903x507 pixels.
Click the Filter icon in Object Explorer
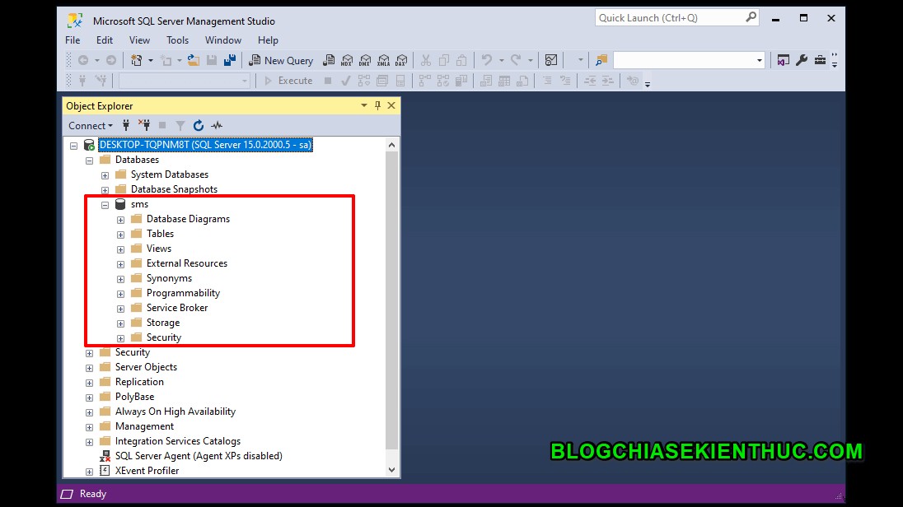(x=180, y=125)
